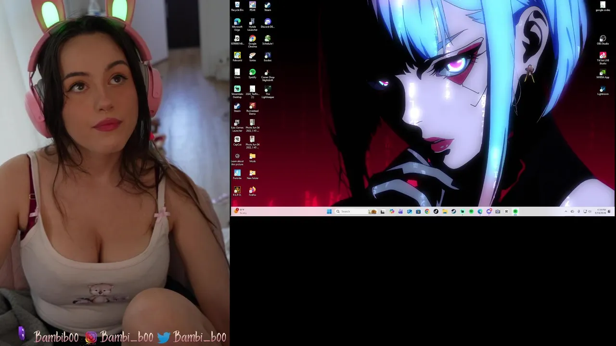The image size is (616, 346).
Task: Open Copilot from the taskbar
Action: [x=392, y=211]
